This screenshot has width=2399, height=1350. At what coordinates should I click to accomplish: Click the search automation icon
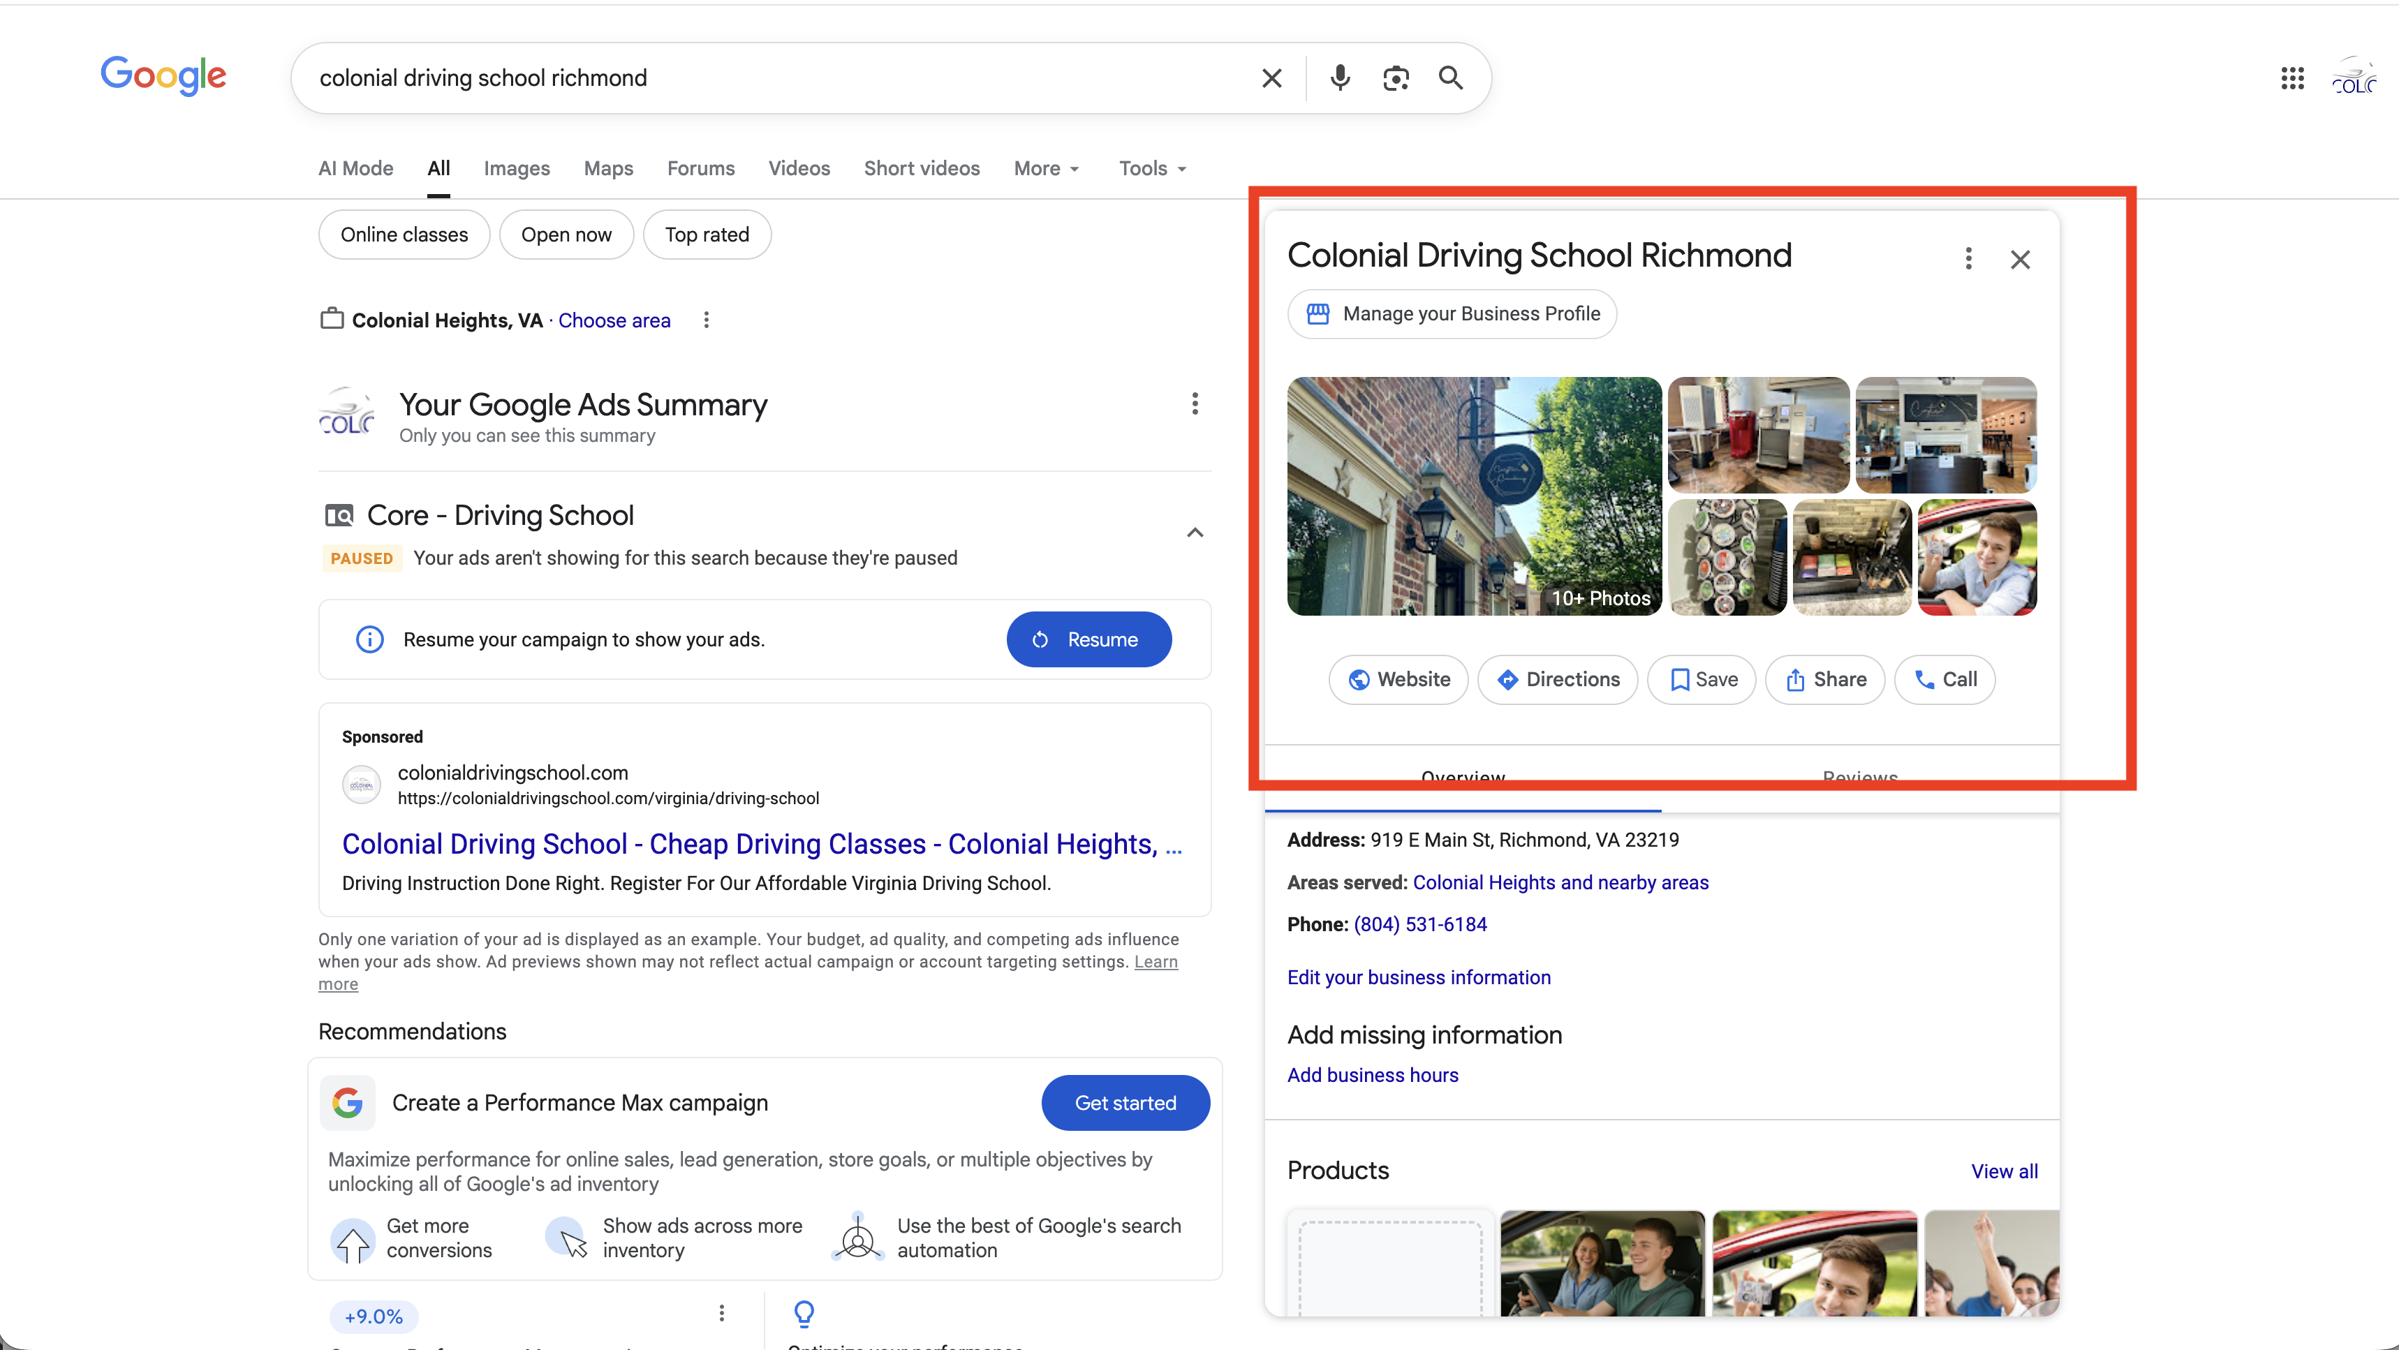point(857,1238)
